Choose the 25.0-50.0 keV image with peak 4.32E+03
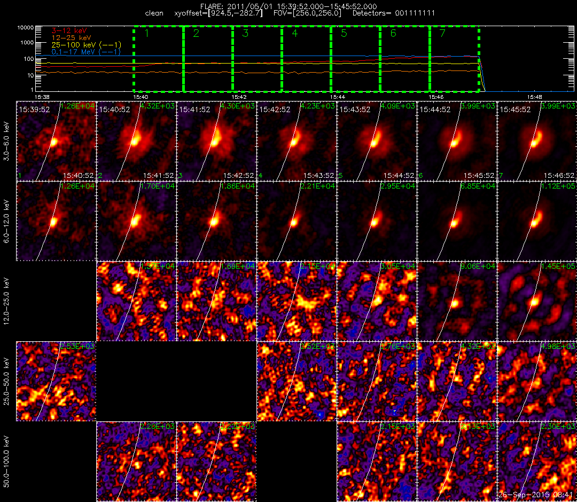 [457, 381]
